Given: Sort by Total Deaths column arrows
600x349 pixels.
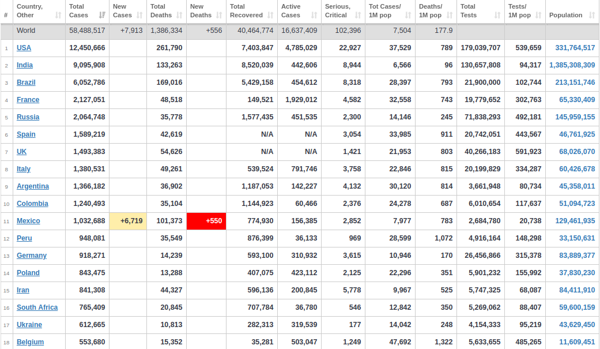Looking at the screenshot, I should 179,16.
